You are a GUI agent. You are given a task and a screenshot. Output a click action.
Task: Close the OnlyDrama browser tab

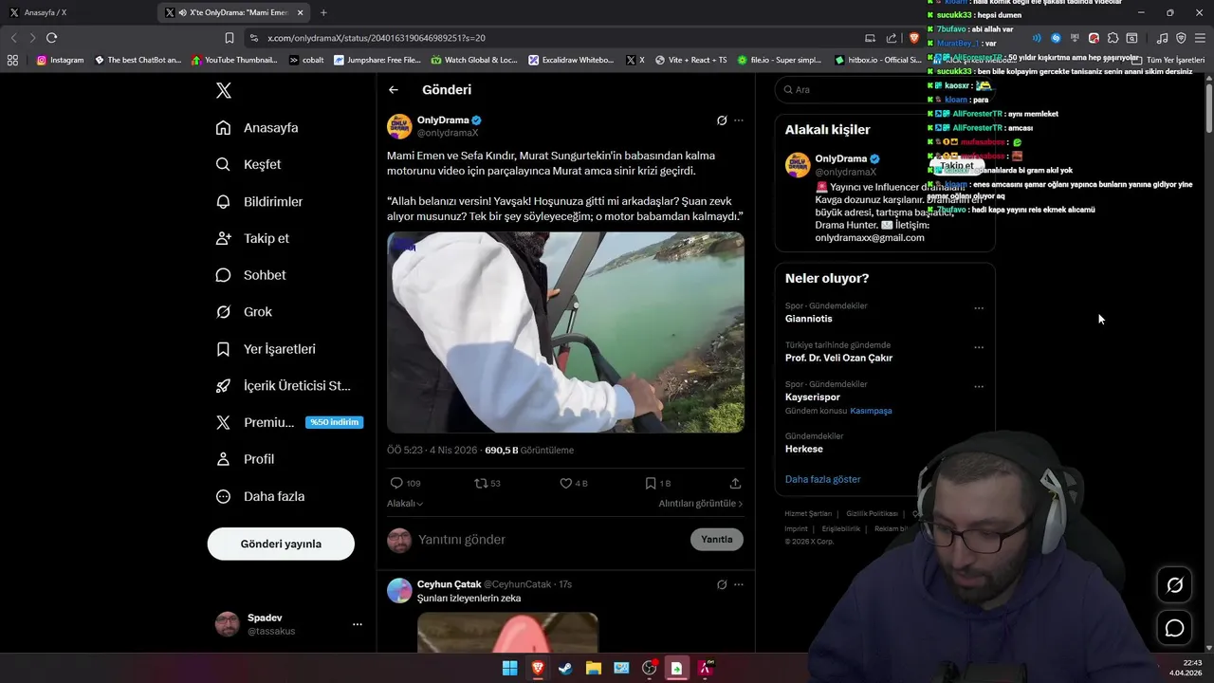pos(301,12)
